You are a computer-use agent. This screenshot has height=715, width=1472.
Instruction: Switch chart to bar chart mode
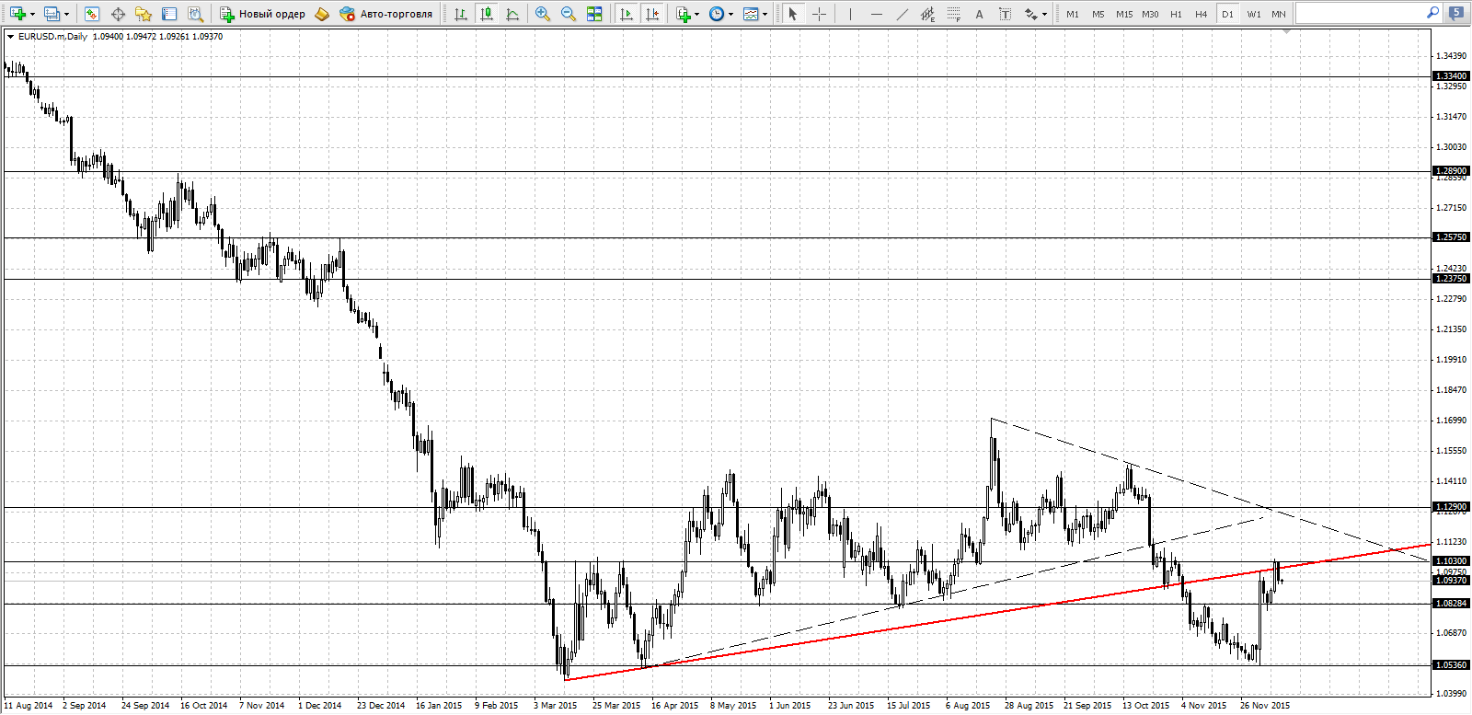coord(461,14)
